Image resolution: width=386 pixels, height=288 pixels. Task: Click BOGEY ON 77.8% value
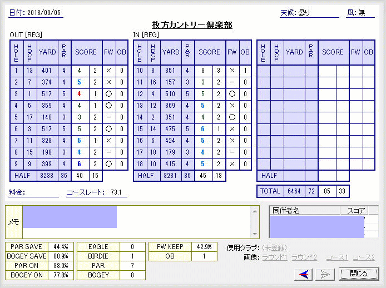tap(61, 275)
